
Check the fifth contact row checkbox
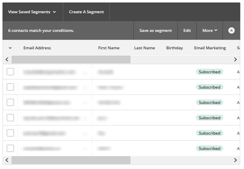click(x=10, y=133)
